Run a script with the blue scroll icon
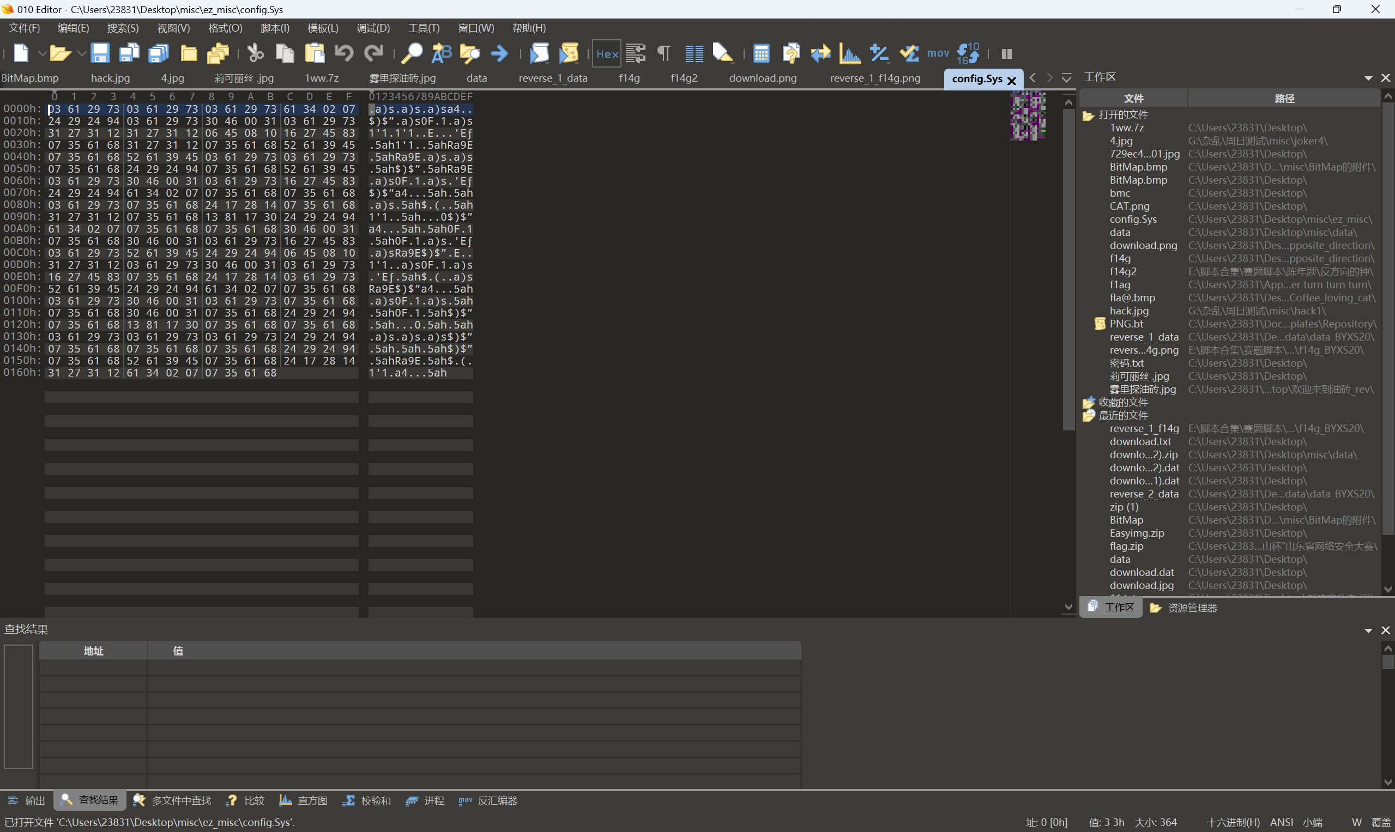The width and height of the screenshot is (1395, 832). pyautogui.click(x=539, y=53)
